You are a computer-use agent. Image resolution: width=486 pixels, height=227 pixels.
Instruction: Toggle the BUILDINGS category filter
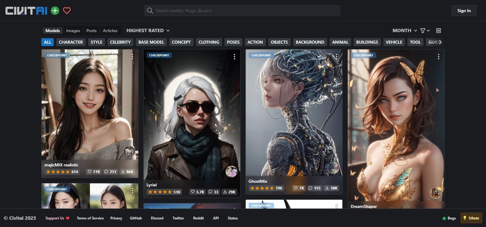[x=367, y=42]
